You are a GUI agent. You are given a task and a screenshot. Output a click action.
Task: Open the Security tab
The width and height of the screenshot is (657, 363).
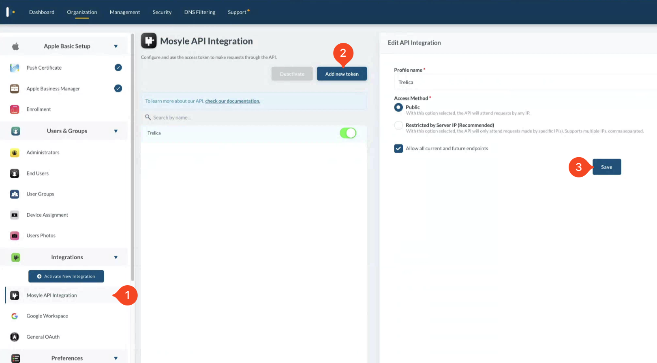162,12
